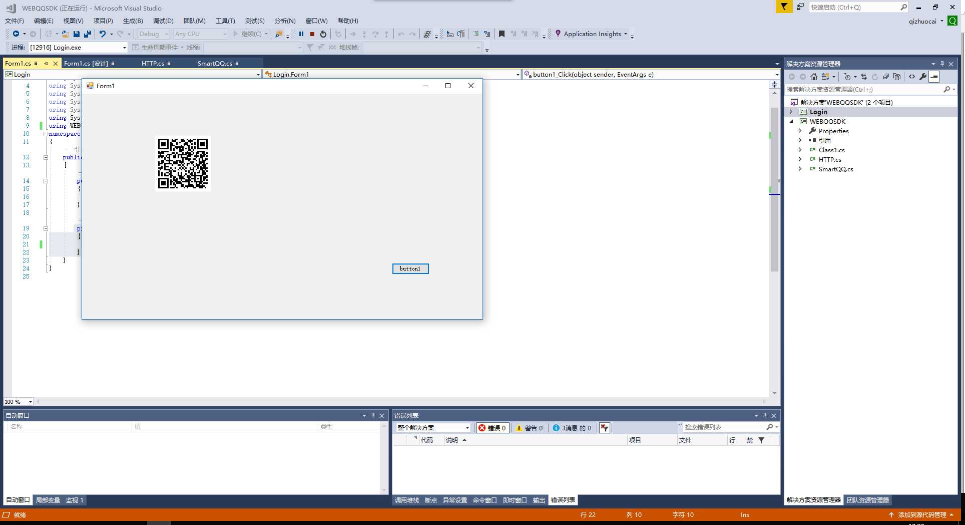Screen dimensions: 965x525
Task: Comment out the selected lines icon
Action: (x=475, y=34)
